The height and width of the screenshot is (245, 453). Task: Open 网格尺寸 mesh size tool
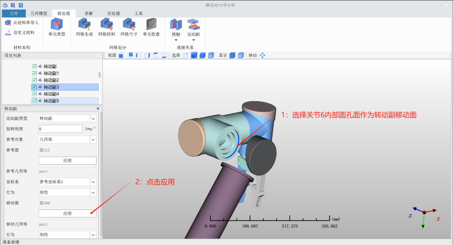[129, 27]
